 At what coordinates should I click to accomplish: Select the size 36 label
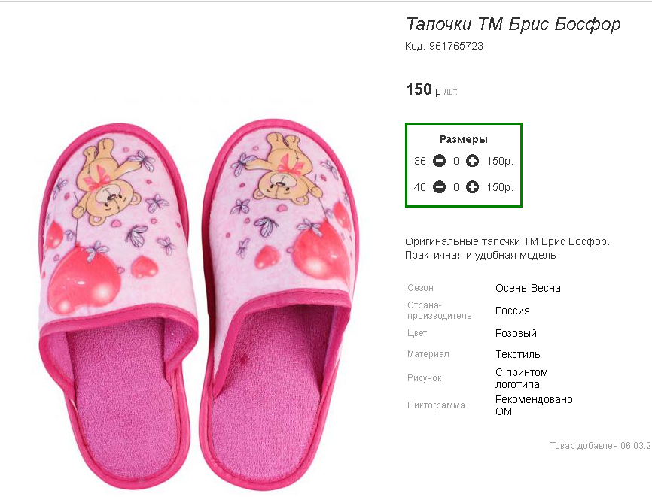coord(420,161)
